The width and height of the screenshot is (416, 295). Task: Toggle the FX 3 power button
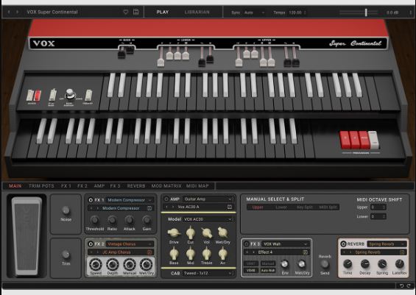246,244
